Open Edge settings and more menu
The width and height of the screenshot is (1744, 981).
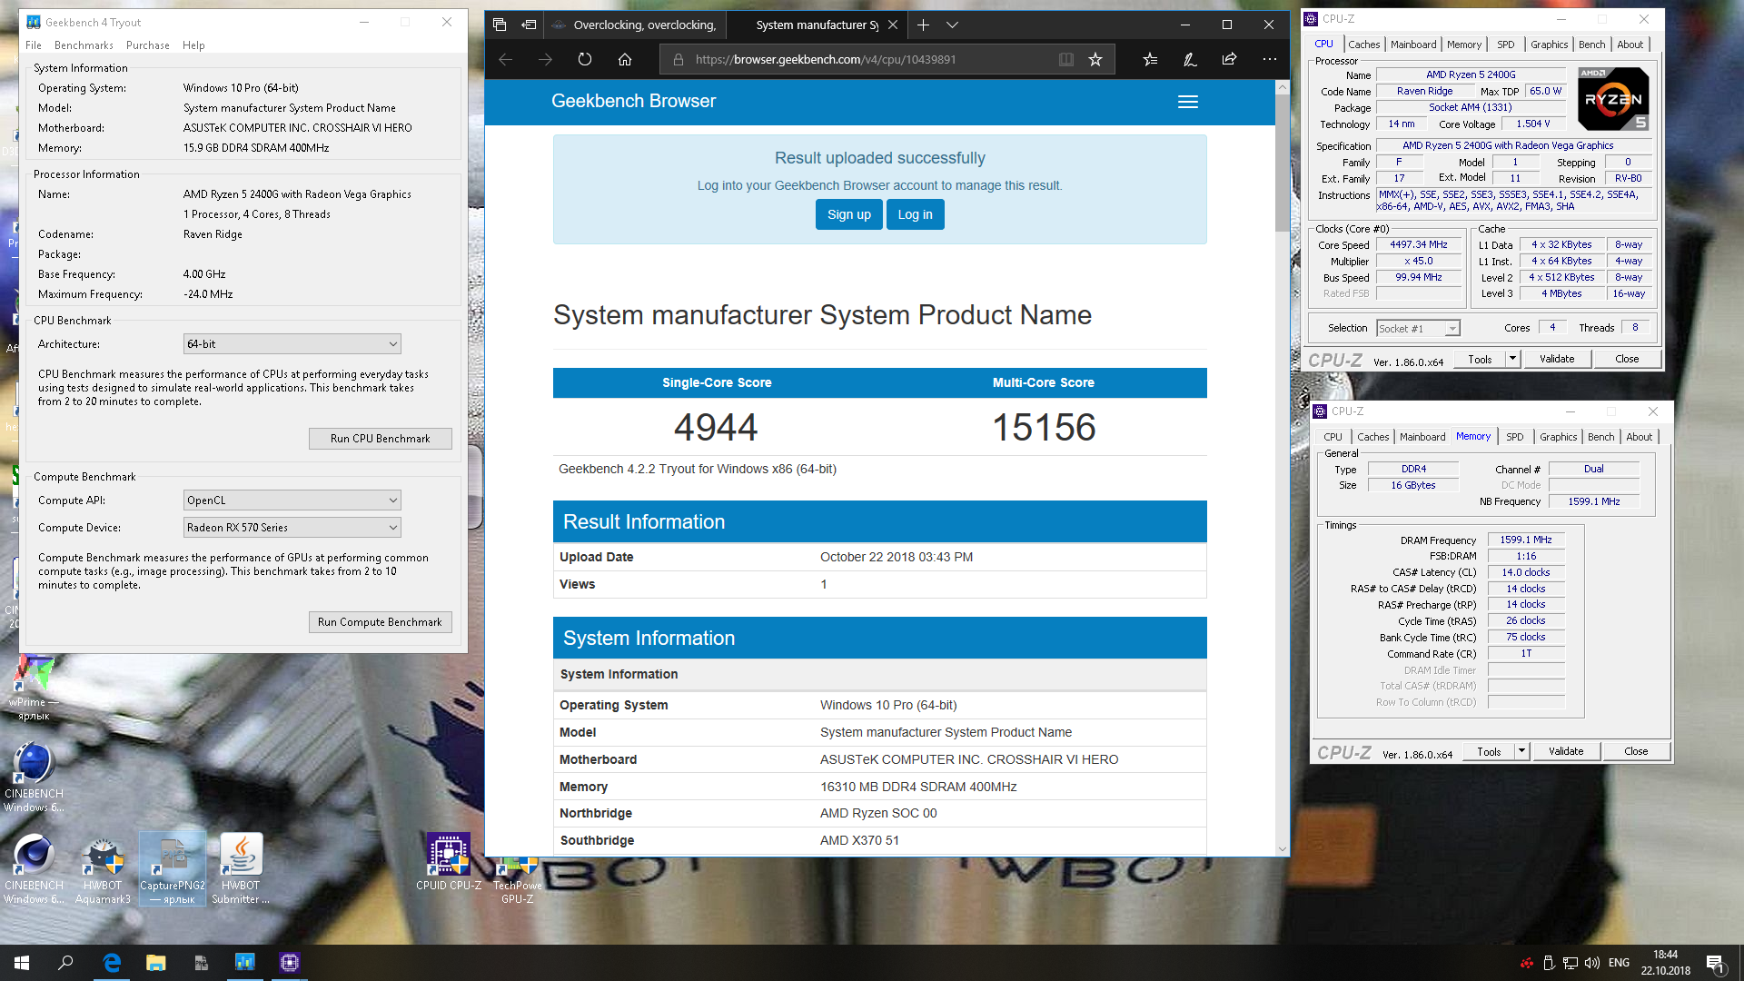[1269, 60]
